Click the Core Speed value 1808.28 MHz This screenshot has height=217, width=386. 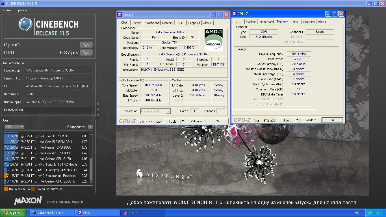pos(154,85)
